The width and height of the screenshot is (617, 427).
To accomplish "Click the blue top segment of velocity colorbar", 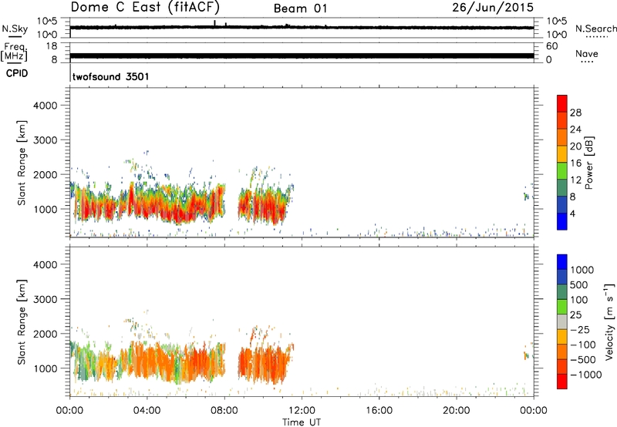I will [x=562, y=262].
